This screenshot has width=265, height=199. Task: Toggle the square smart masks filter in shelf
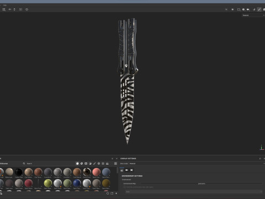coord(86,164)
